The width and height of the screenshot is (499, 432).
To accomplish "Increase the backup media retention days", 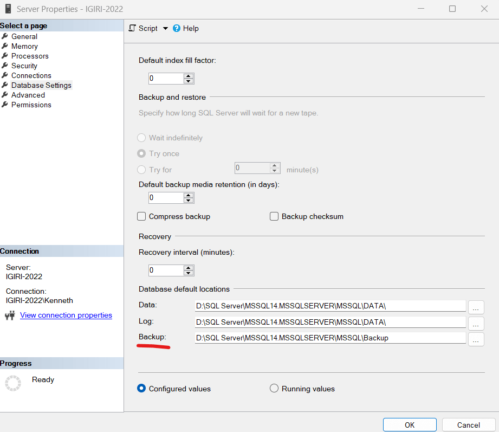I will click(x=189, y=195).
